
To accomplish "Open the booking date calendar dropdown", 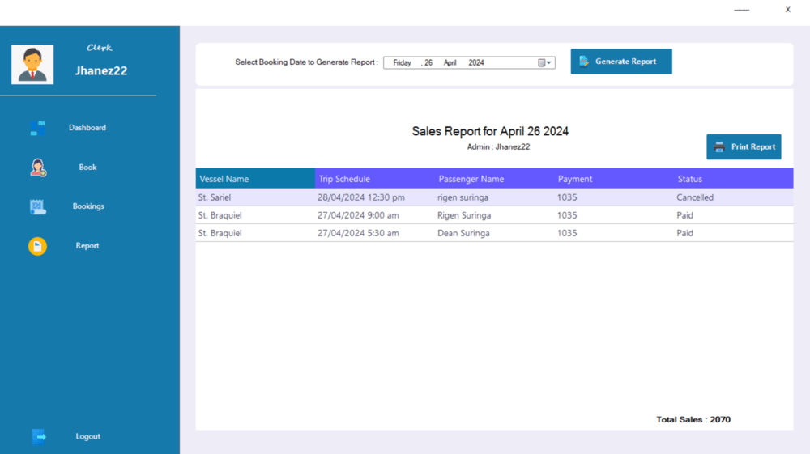I will click(544, 62).
